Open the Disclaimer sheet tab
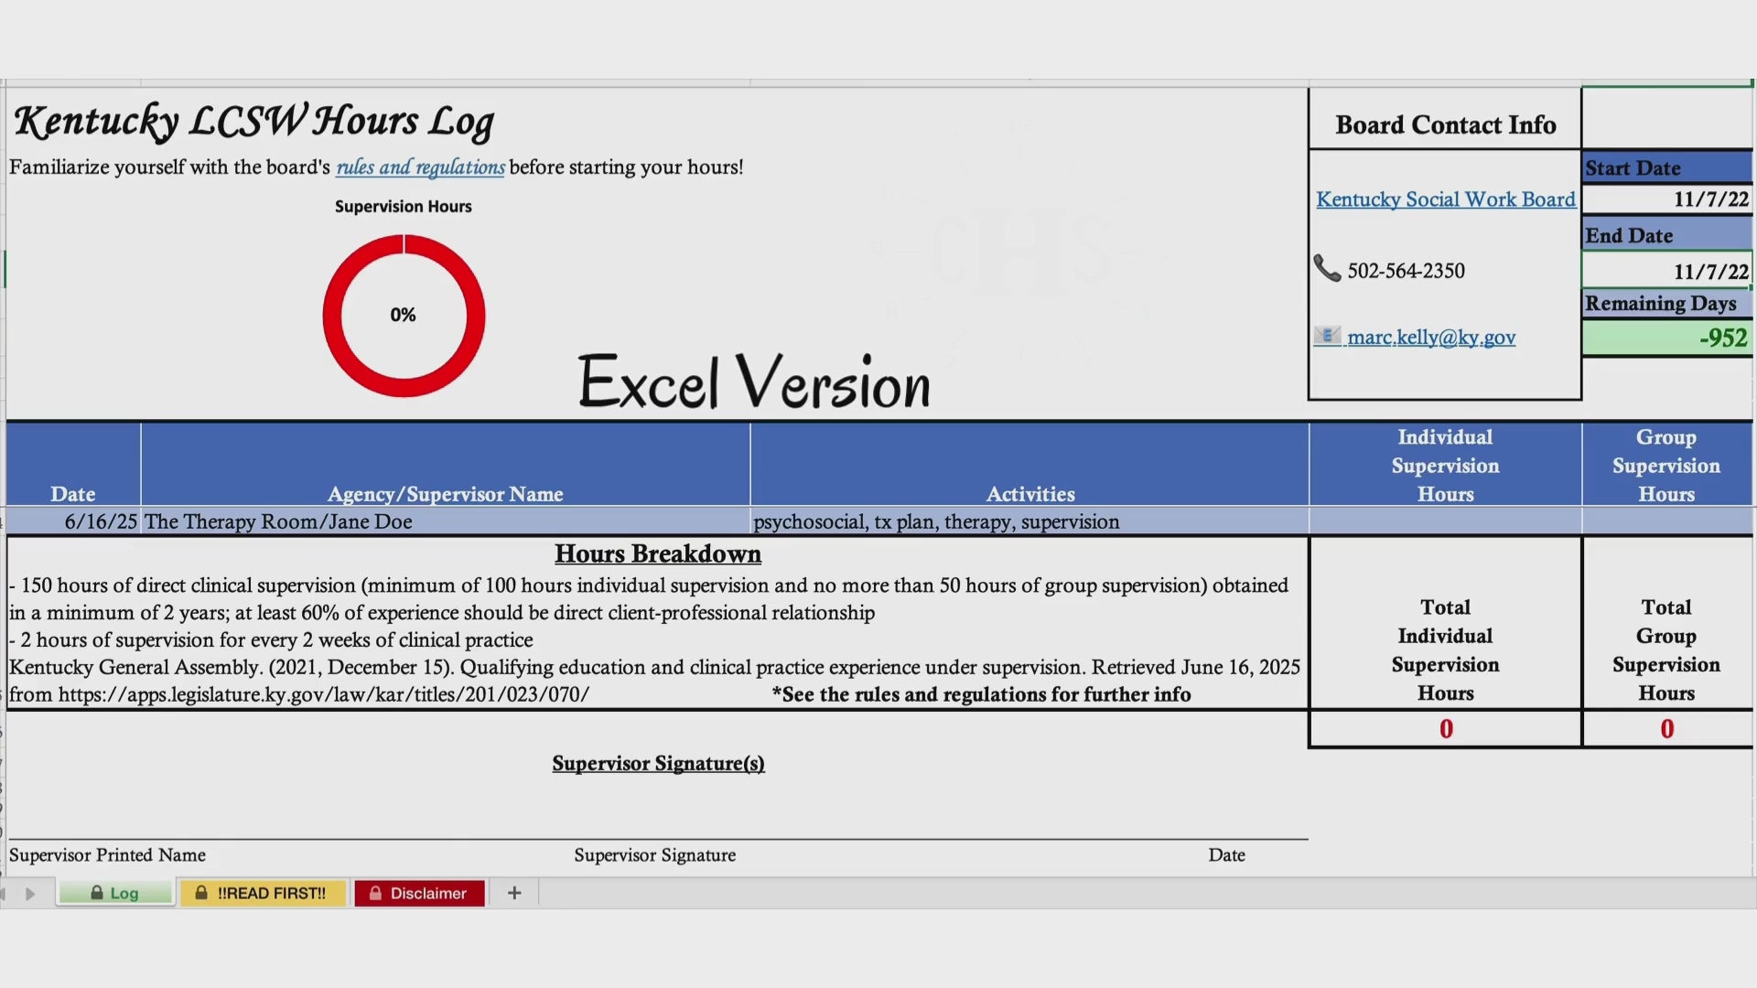 (x=419, y=893)
